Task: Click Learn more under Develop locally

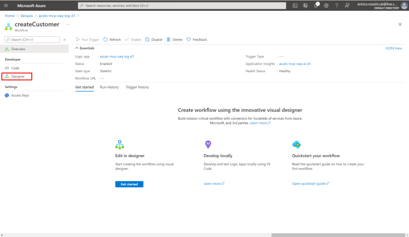Action: coord(214,184)
